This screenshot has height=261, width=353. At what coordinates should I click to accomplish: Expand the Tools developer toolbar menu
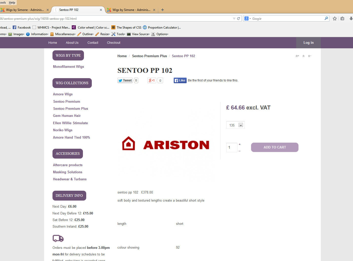pos(118,34)
